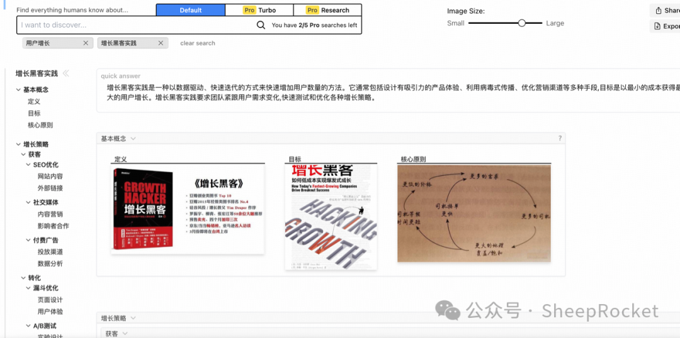Viewport: 680px width, 338px height.
Task: Collapse the 付费广告 tree node
Action: click(28, 240)
